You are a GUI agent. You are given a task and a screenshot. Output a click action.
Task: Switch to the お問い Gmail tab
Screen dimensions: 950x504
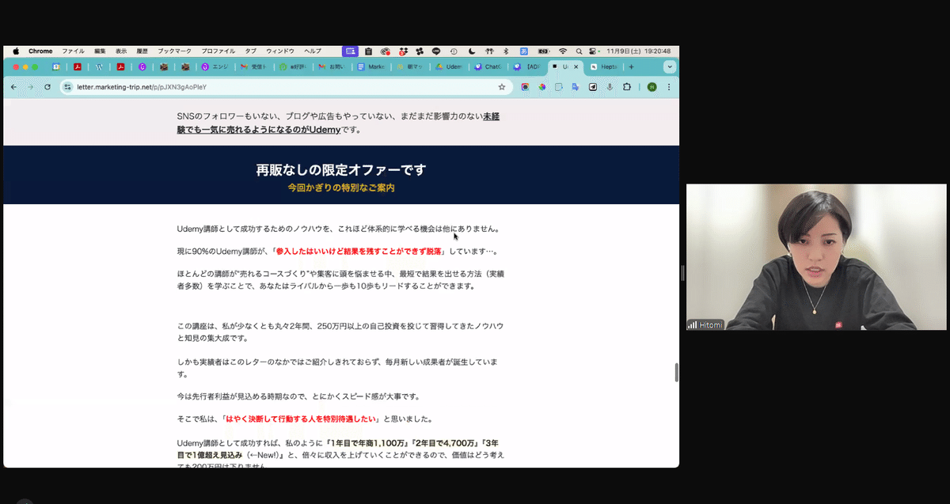pyautogui.click(x=332, y=67)
